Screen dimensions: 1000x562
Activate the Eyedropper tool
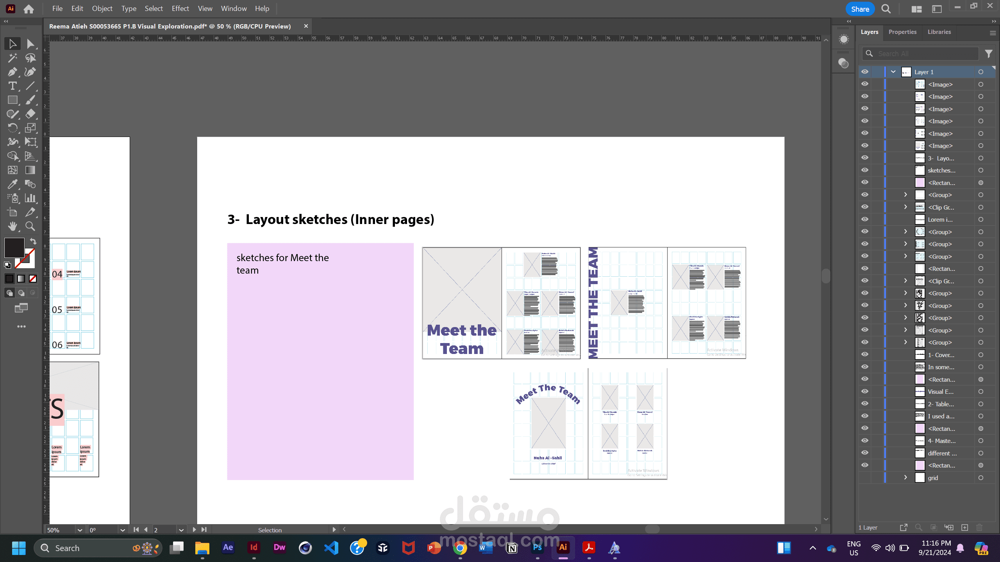(12, 184)
